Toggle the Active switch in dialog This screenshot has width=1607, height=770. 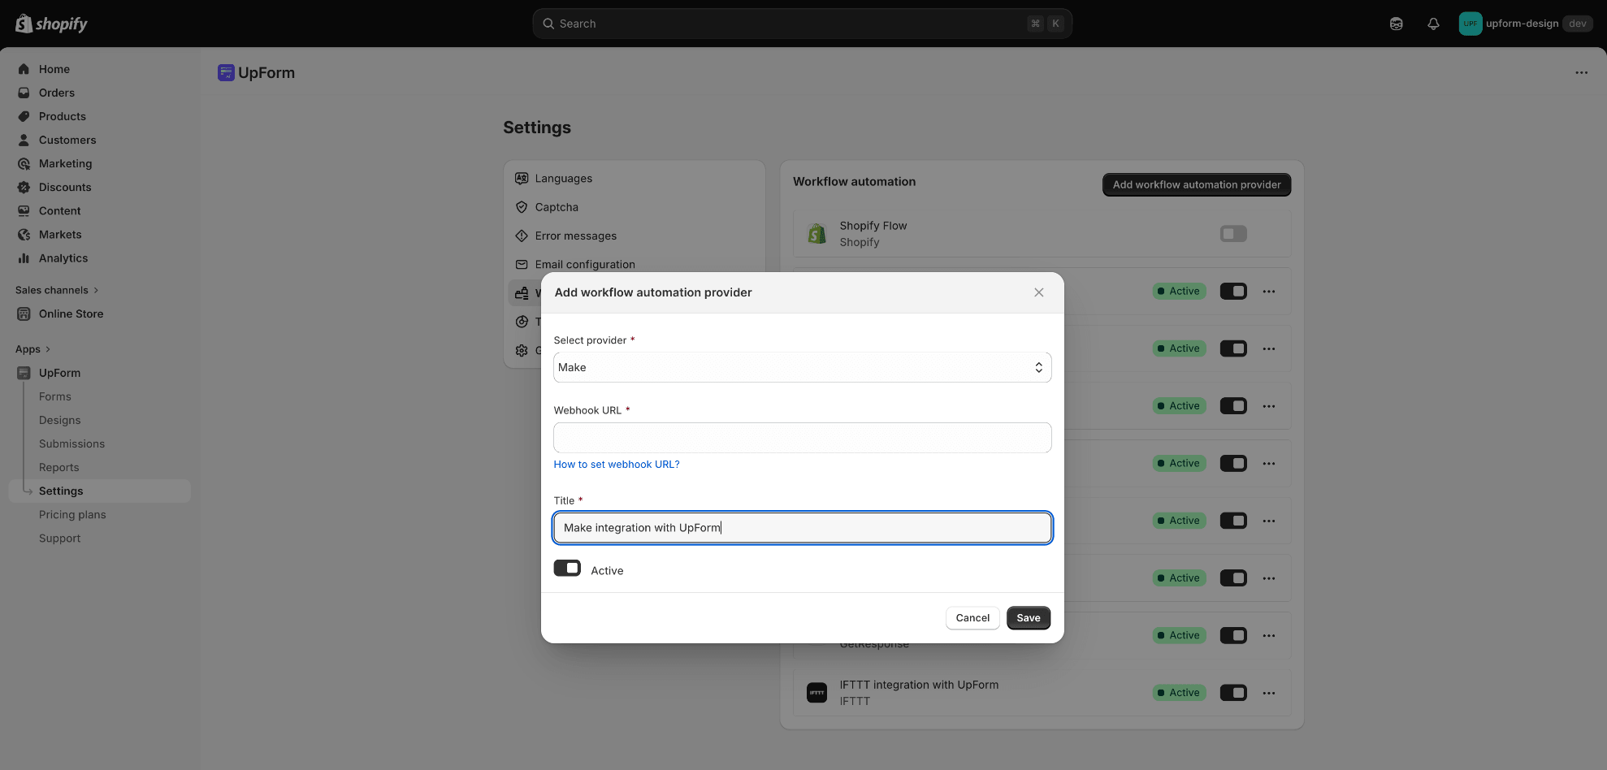(x=567, y=568)
